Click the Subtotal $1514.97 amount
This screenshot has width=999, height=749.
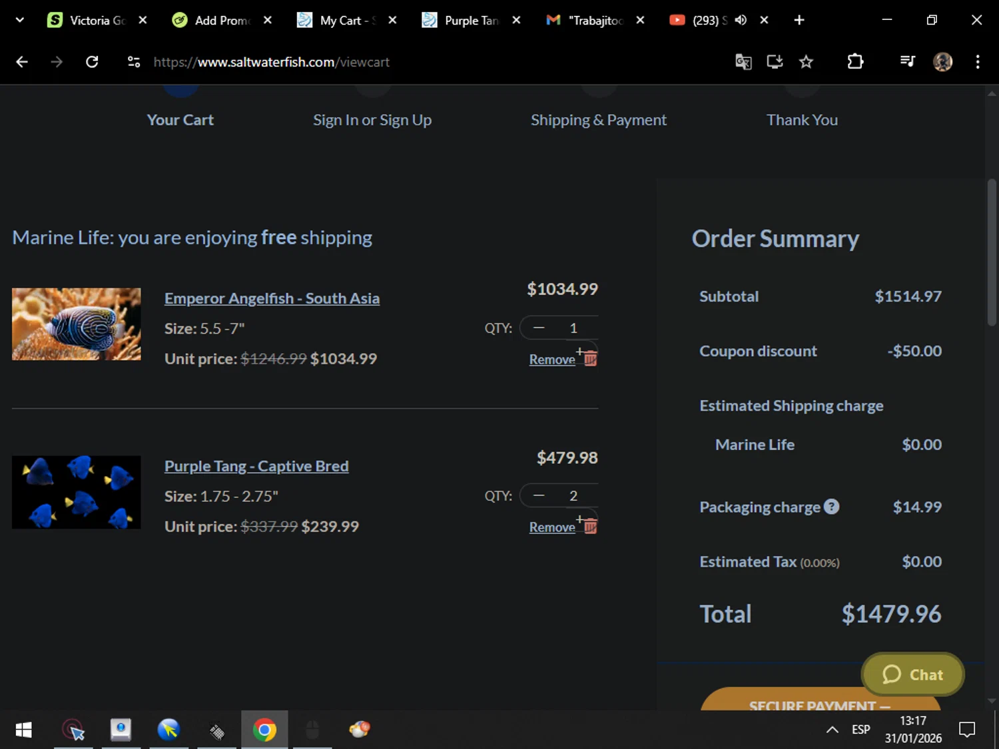[x=908, y=296]
